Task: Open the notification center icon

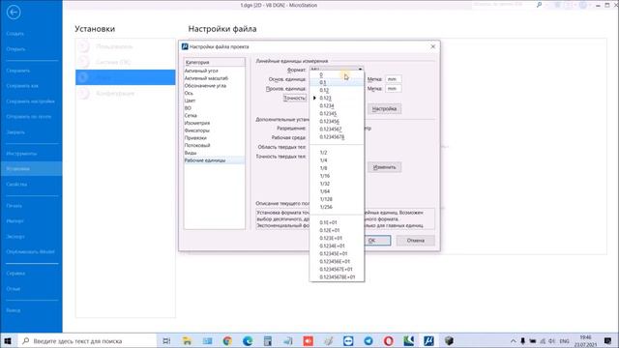Action: click(608, 341)
